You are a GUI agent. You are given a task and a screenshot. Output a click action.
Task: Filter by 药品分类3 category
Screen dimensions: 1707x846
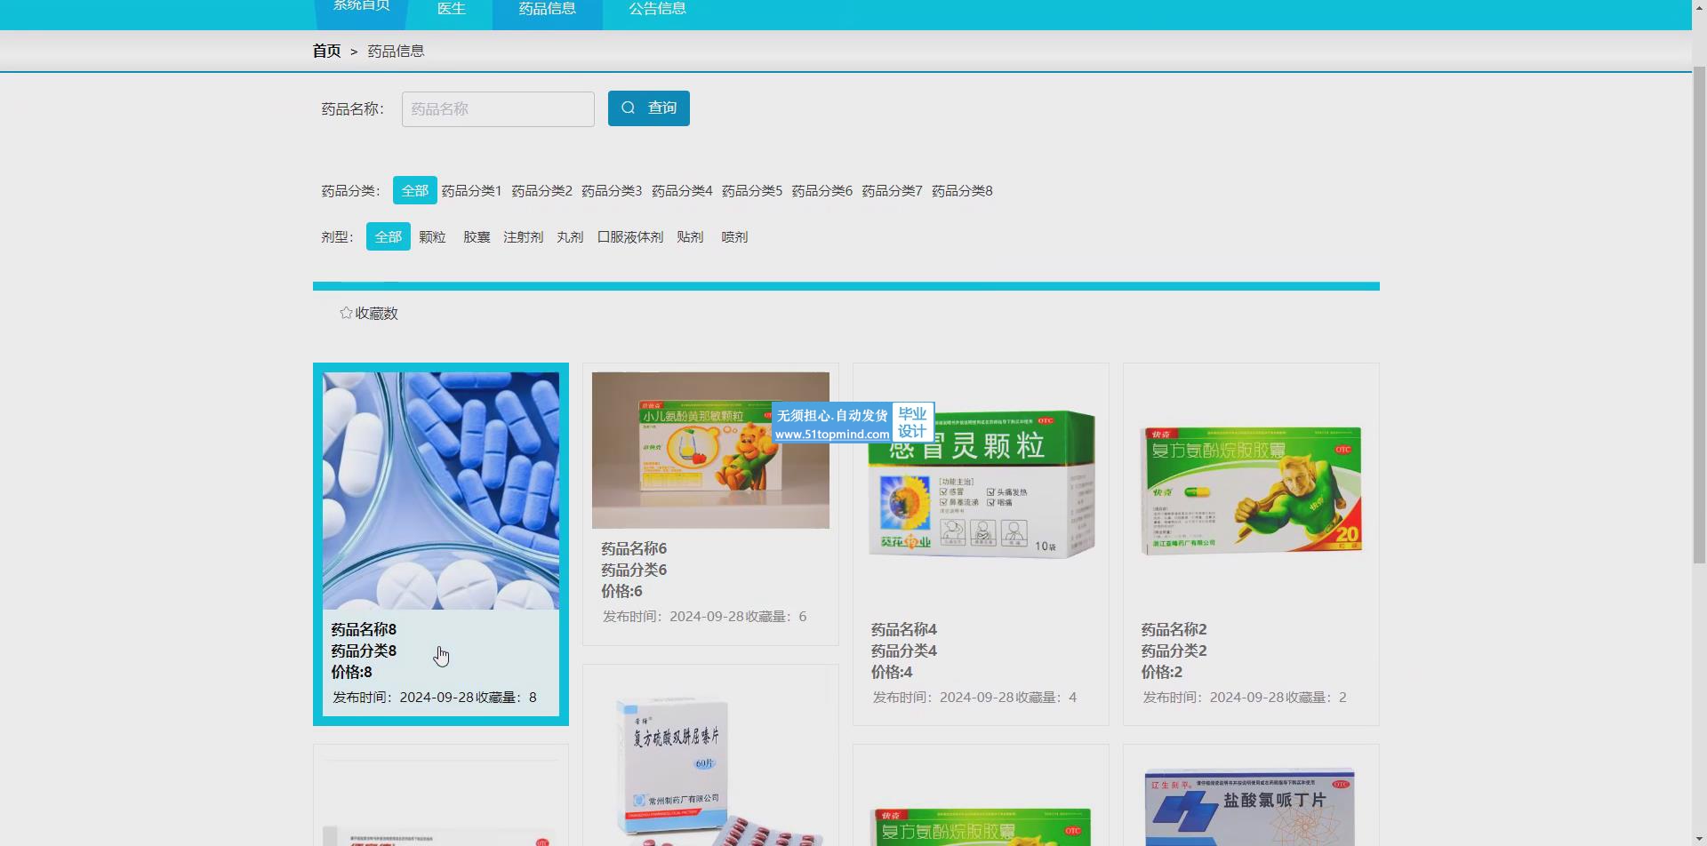611,190
